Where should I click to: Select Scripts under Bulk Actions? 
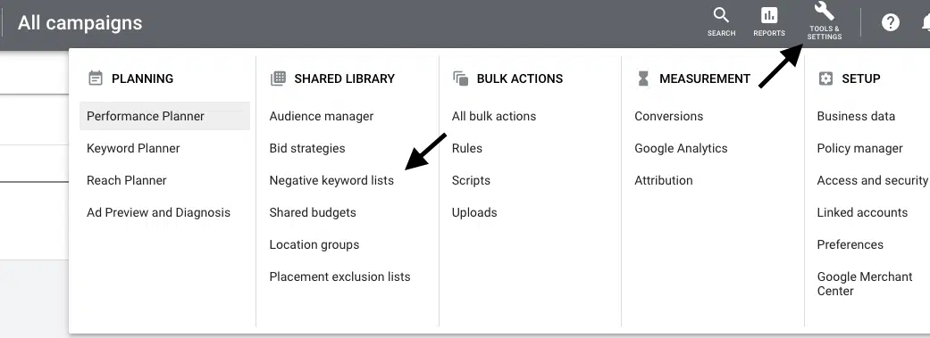471,180
